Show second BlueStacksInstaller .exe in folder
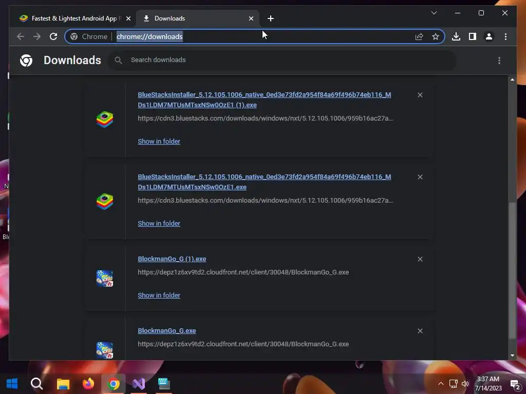 [x=159, y=224]
